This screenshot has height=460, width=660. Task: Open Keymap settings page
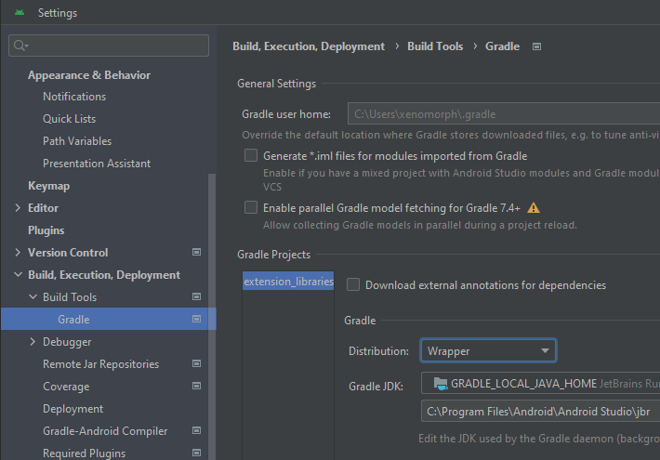49,186
